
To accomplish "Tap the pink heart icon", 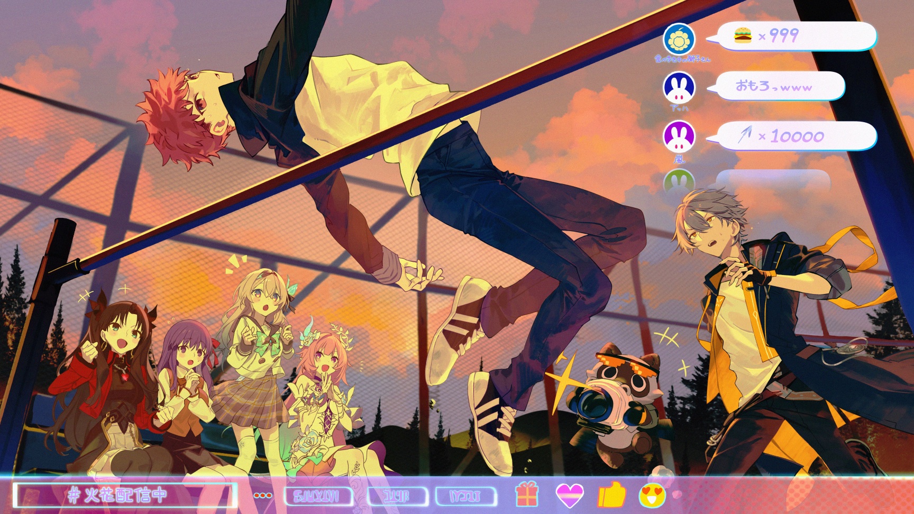I will pos(570,495).
